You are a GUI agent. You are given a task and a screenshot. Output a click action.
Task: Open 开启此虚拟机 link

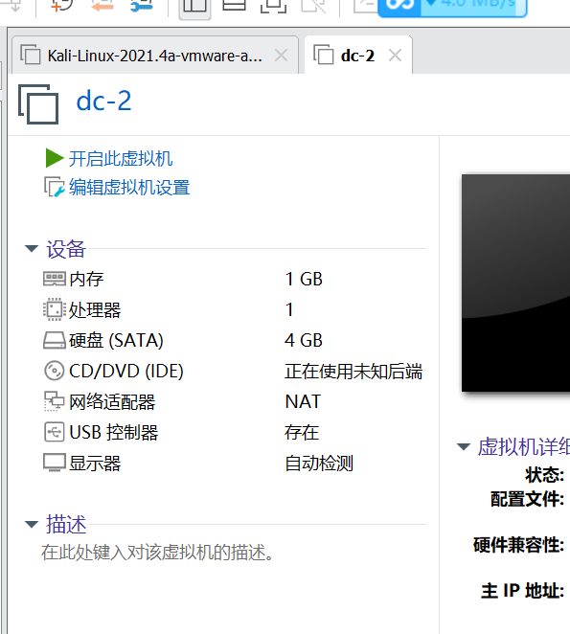[x=121, y=159]
